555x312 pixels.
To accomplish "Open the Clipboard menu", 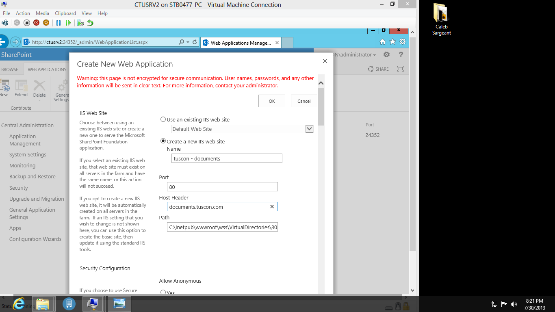I will pos(65,13).
